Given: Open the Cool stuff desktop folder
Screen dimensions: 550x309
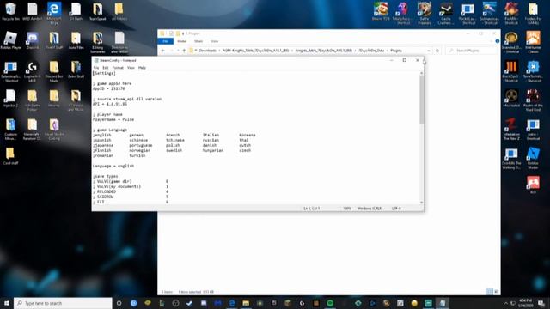Looking at the screenshot, I should click(x=10, y=156).
